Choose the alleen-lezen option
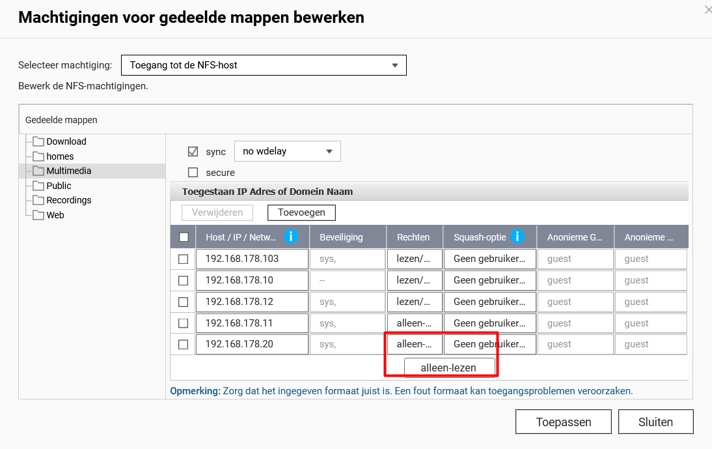Viewport: 712px width, 449px height. click(449, 368)
